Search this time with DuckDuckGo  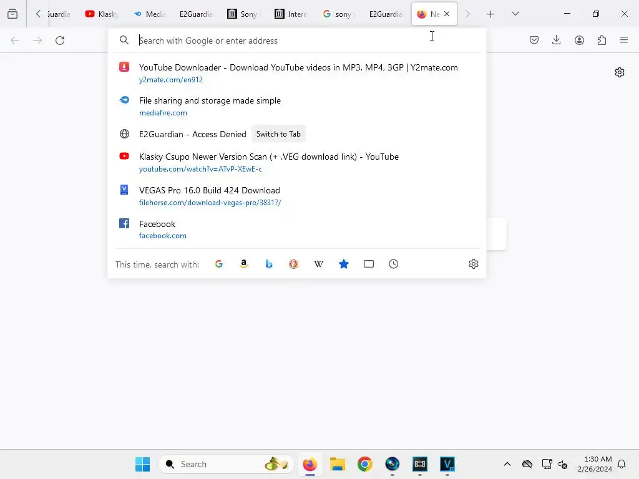[293, 264]
